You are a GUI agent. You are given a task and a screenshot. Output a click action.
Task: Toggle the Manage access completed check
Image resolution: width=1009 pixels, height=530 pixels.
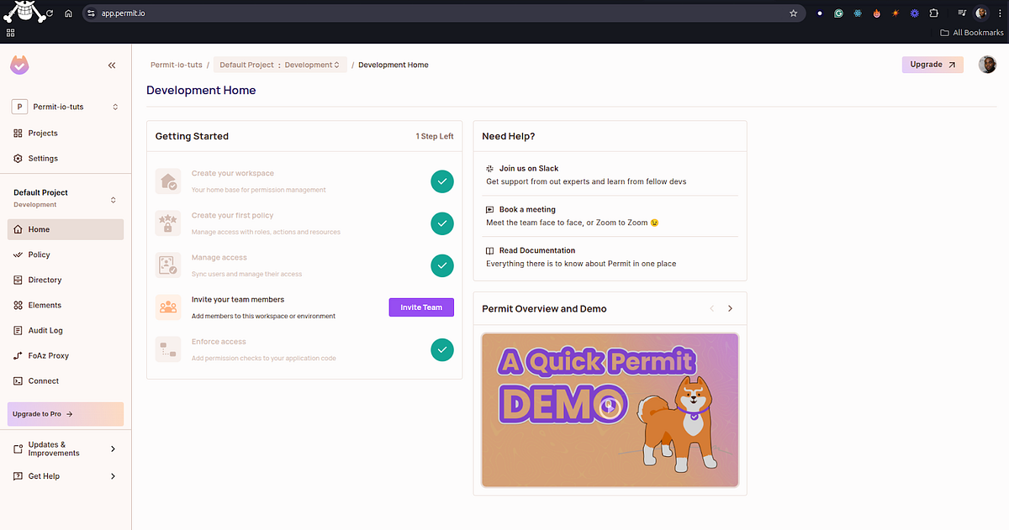442,265
